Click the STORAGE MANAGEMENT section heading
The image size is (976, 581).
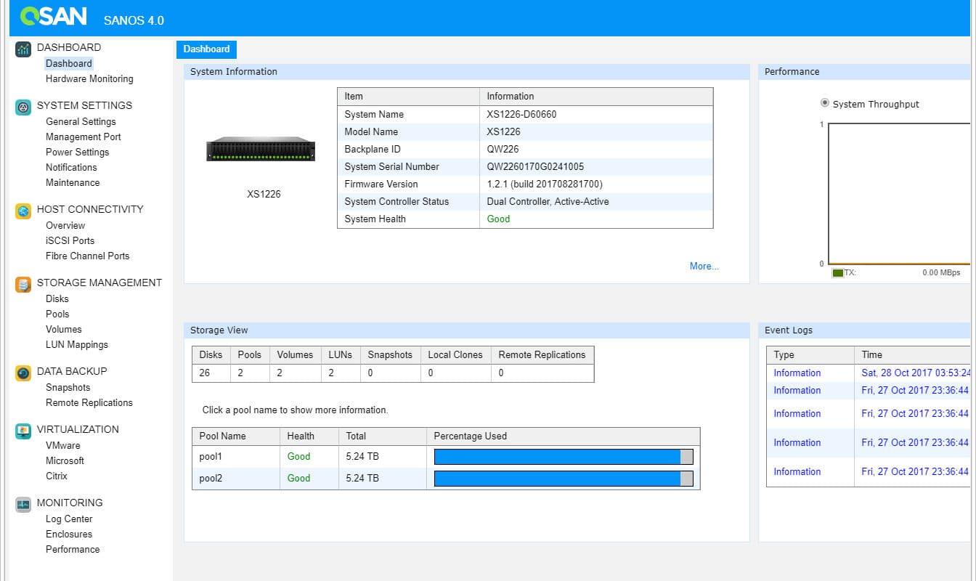pyautogui.click(x=99, y=283)
